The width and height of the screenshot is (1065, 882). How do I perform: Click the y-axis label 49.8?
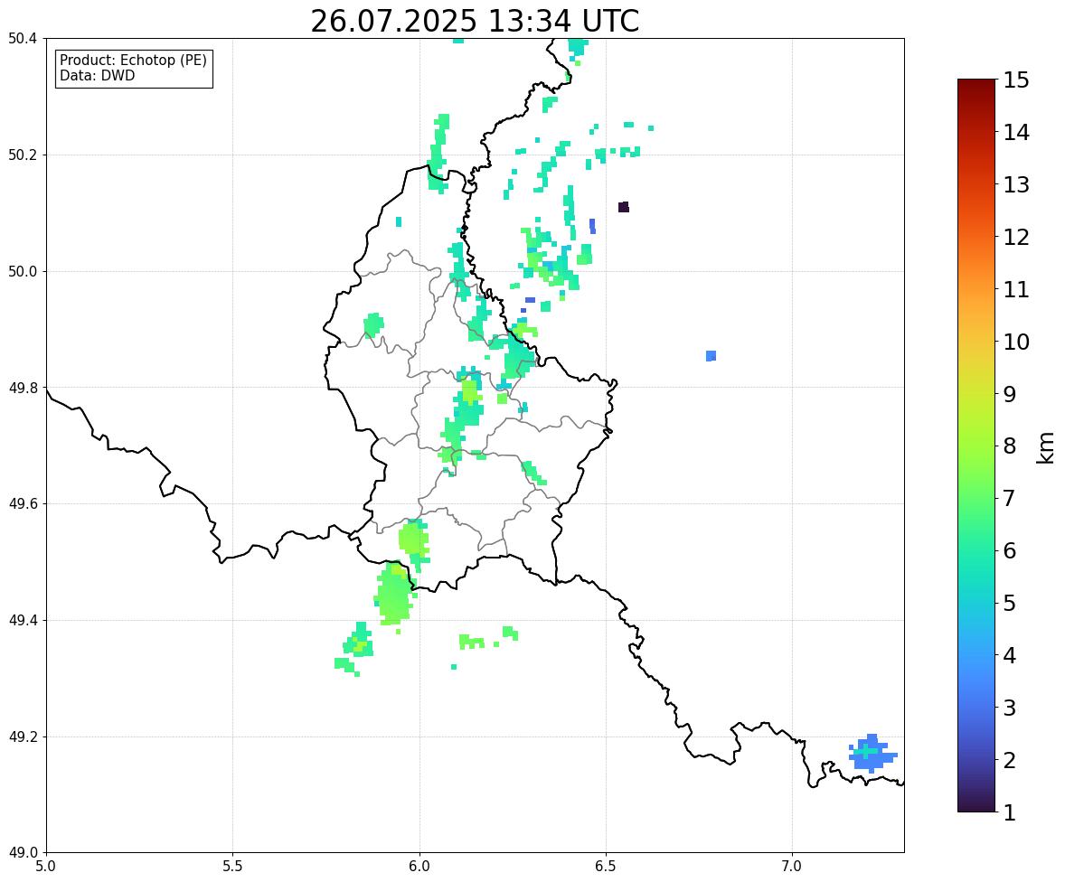click(x=22, y=388)
